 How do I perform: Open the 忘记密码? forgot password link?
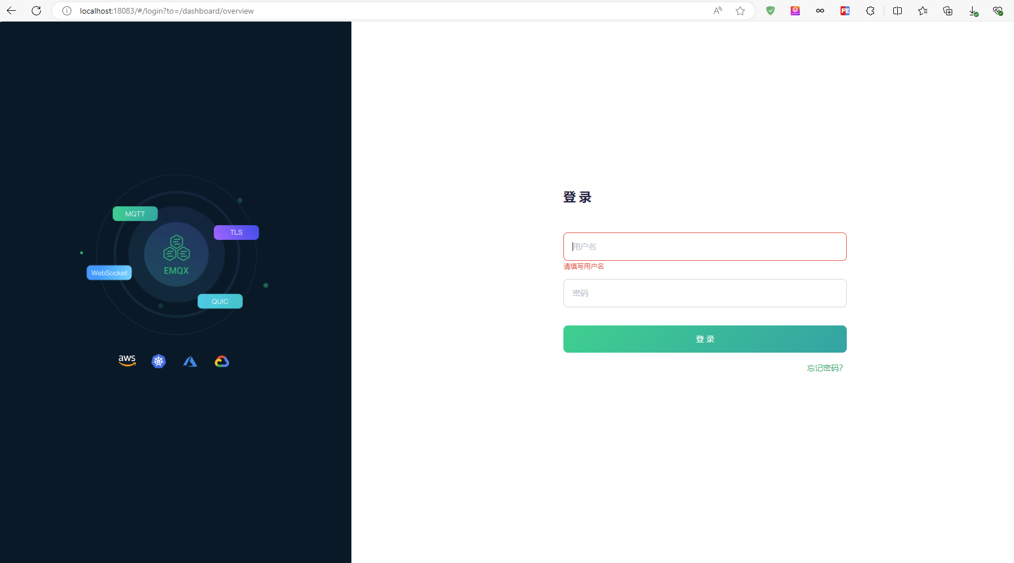click(825, 368)
